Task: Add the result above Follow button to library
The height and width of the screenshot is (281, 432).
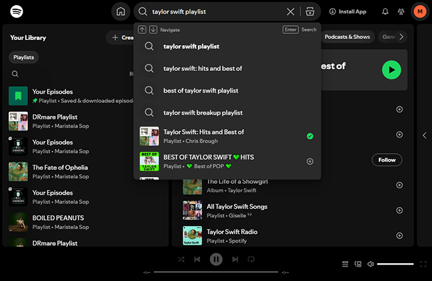Action: click(399, 135)
